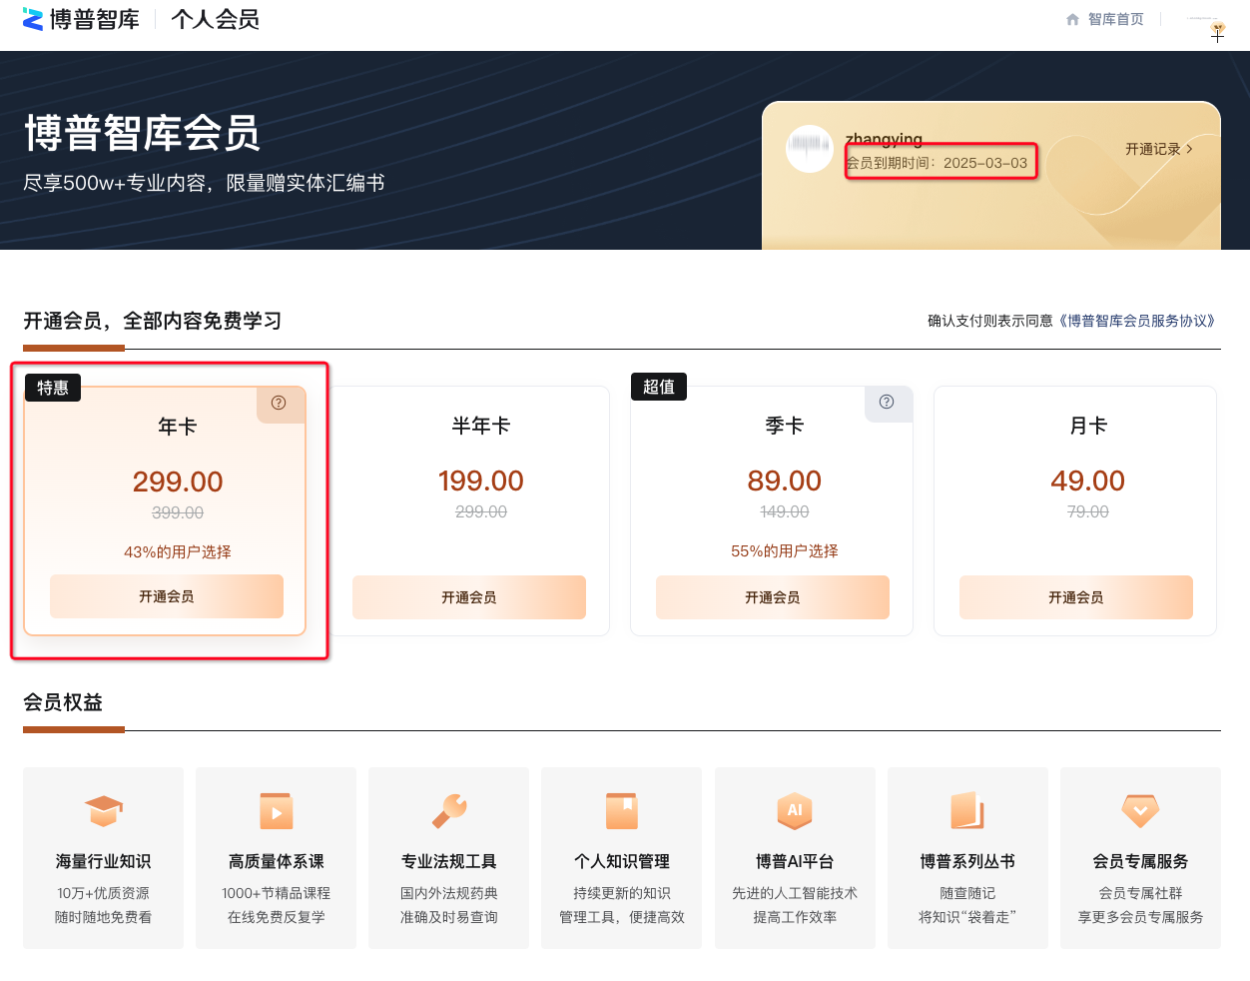Open 《博普智库会员服务协议》 link
The image size is (1250, 981).
click(1137, 321)
